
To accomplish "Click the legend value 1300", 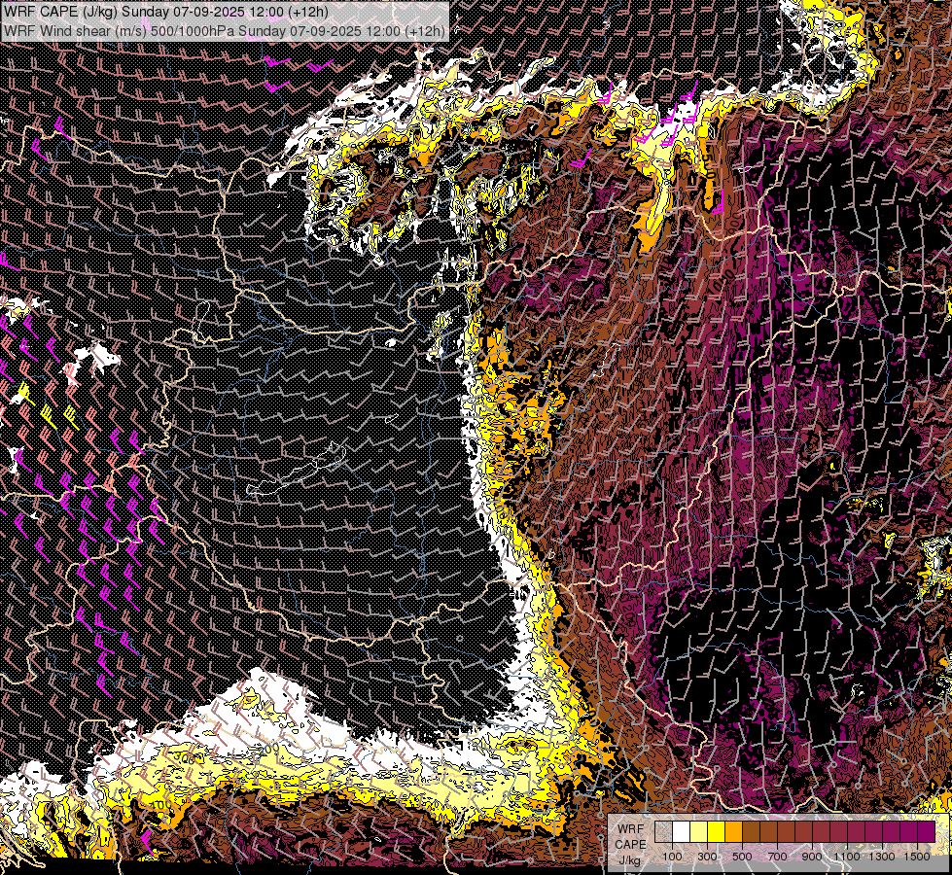I will pyautogui.click(x=882, y=857).
